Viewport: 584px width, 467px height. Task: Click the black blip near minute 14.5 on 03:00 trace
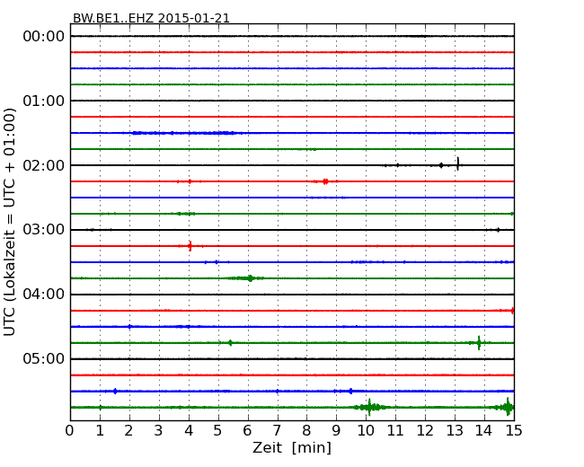click(x=498, y=230)
